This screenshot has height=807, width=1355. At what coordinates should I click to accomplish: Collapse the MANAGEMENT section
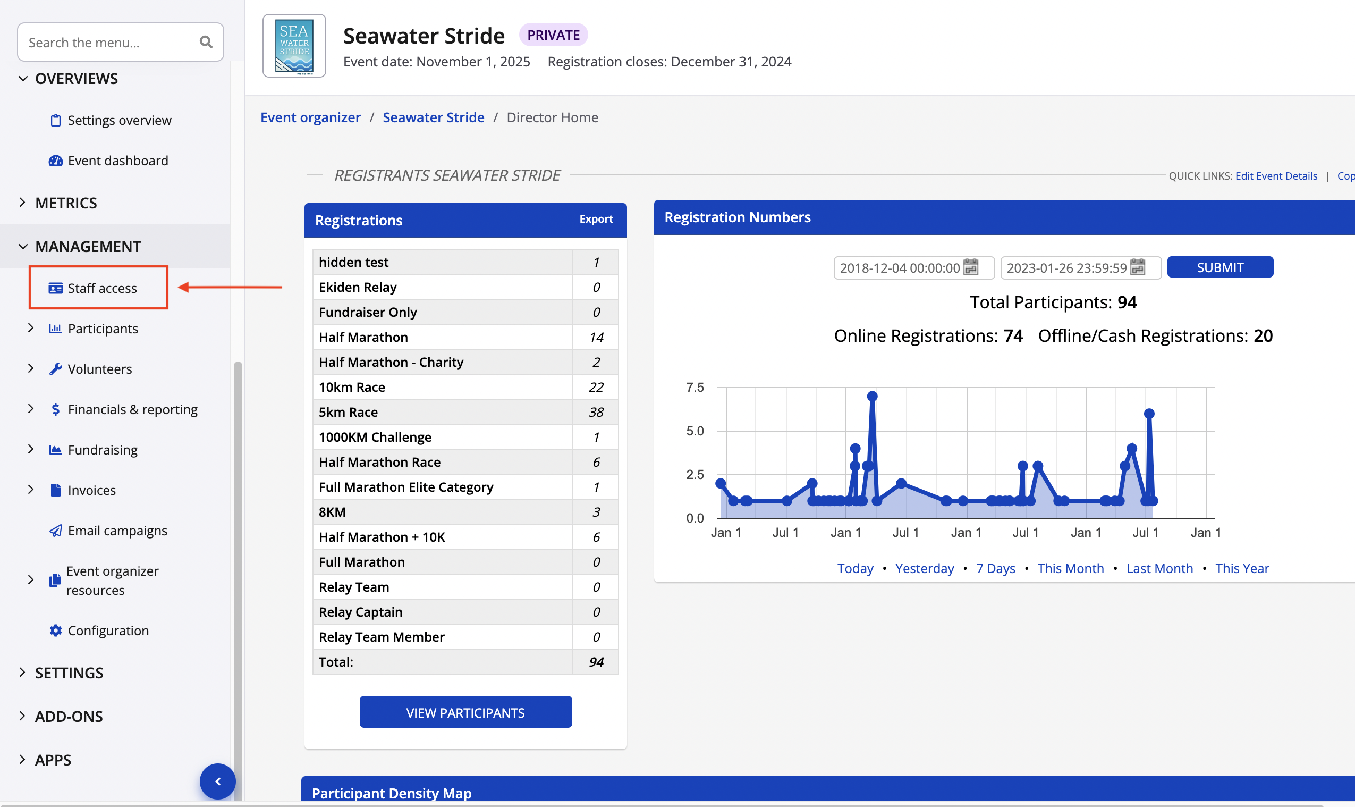[x=23, y=246]
